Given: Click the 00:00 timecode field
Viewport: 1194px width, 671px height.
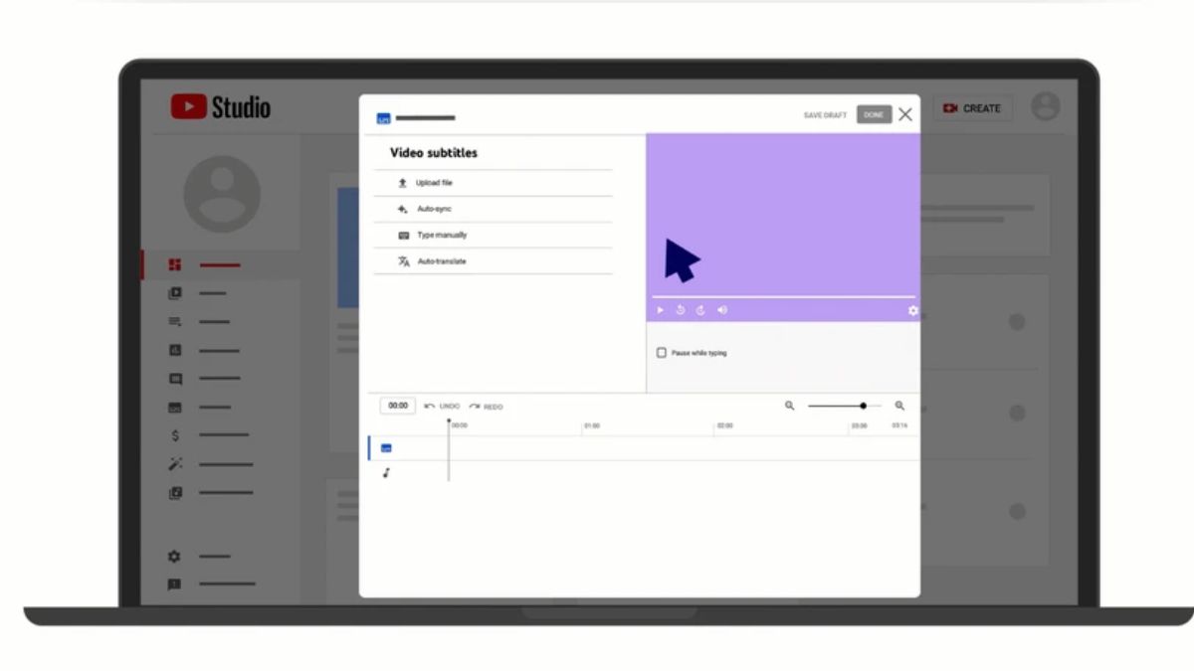Looking at the screenshot, I should 396,406.
